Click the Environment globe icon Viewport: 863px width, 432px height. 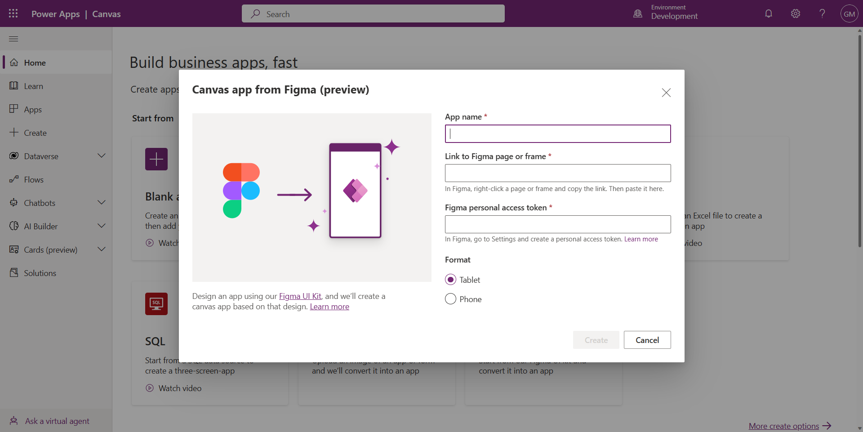[638, 13]
